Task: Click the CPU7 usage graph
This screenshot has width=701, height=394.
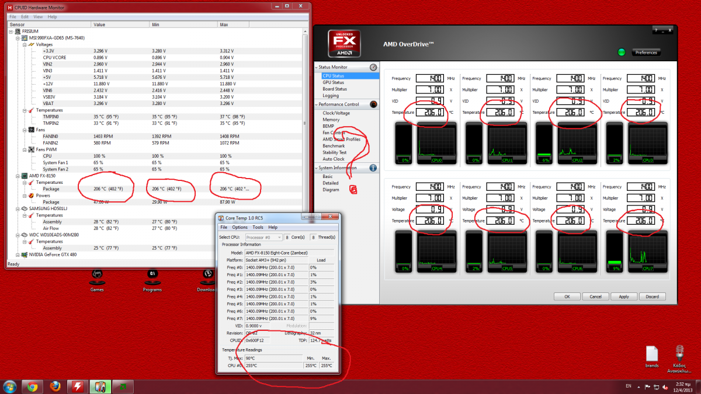Action: click(647, 252)
